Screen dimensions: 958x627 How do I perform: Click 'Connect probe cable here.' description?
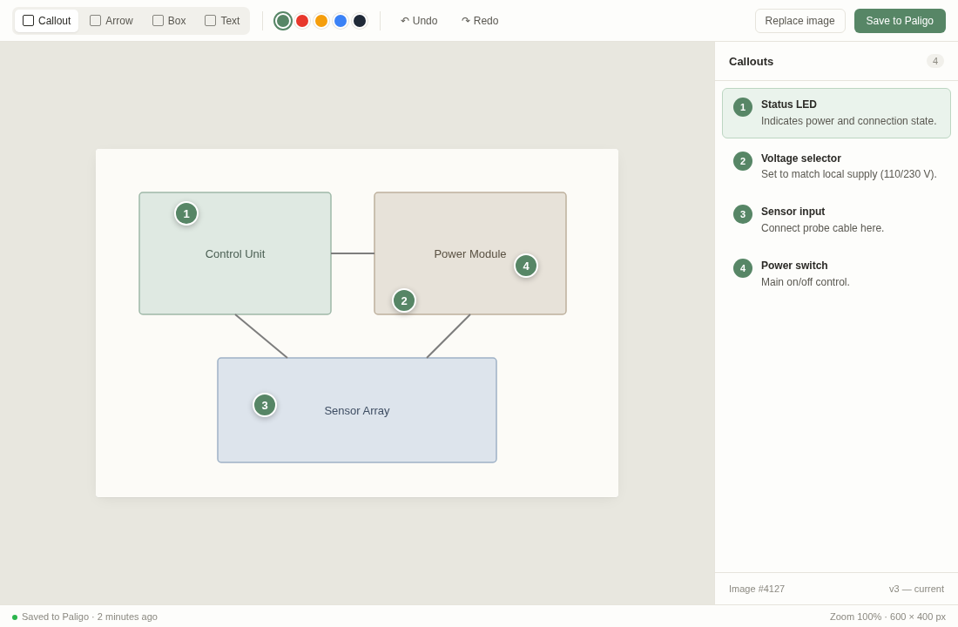[x=822, y=228]
